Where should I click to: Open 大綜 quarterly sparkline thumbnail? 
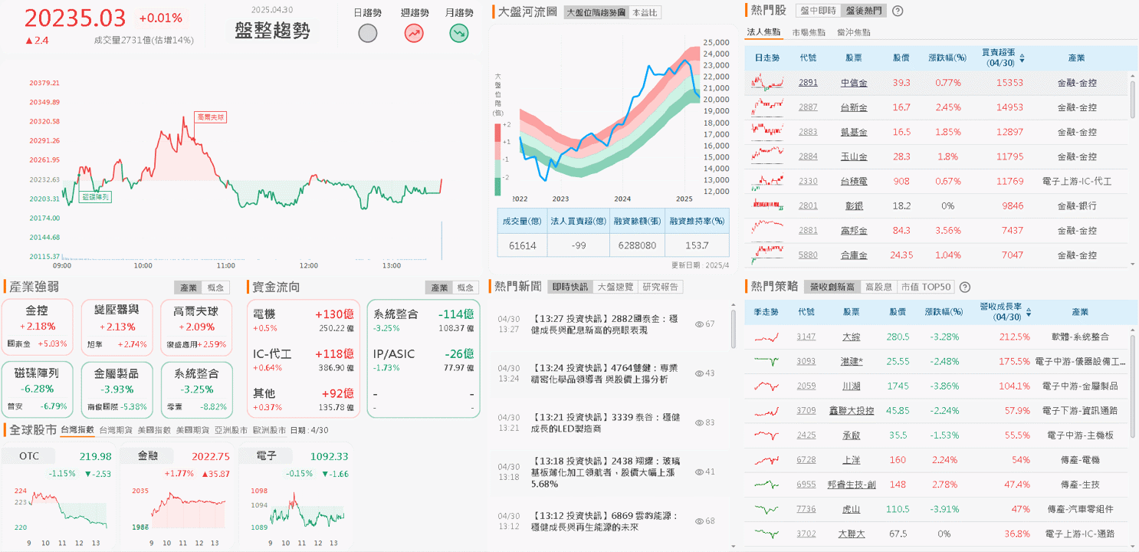[766, 337]
